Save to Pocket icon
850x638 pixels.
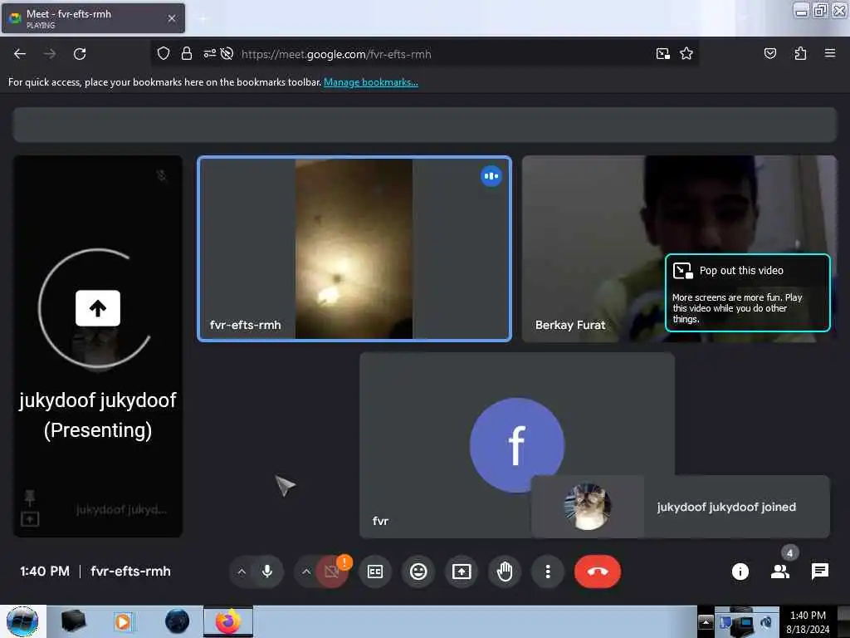769,54
